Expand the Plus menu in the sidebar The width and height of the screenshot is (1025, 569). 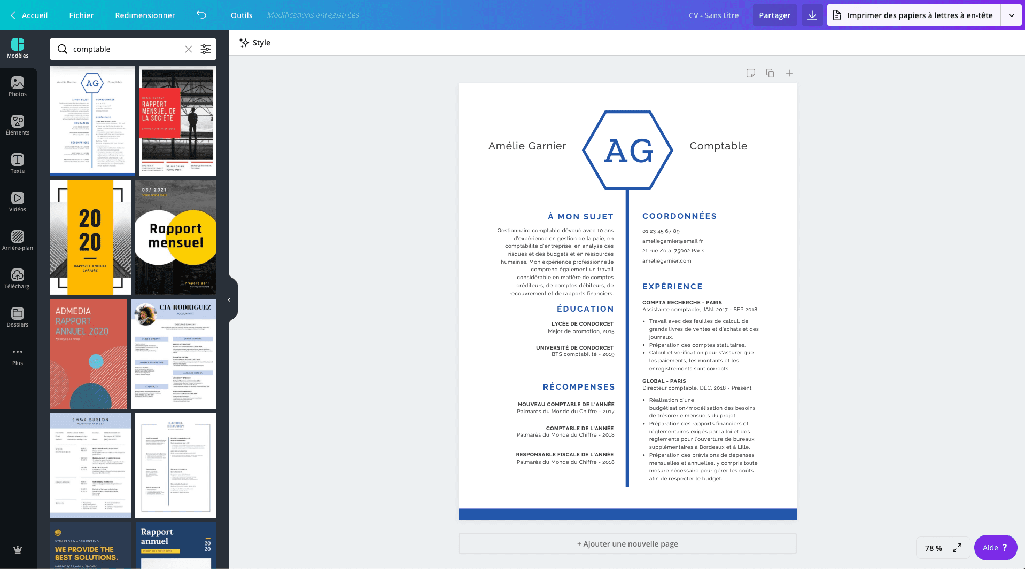click(x=18, y=355)
